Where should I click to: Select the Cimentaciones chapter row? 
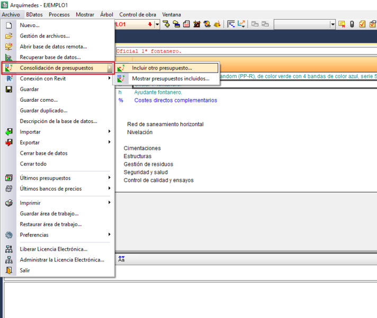(142, 148)
